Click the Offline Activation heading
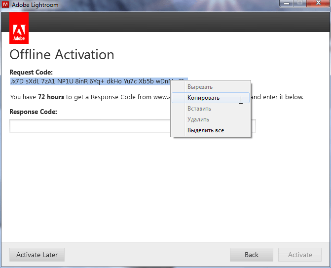 tap(62, 55)
